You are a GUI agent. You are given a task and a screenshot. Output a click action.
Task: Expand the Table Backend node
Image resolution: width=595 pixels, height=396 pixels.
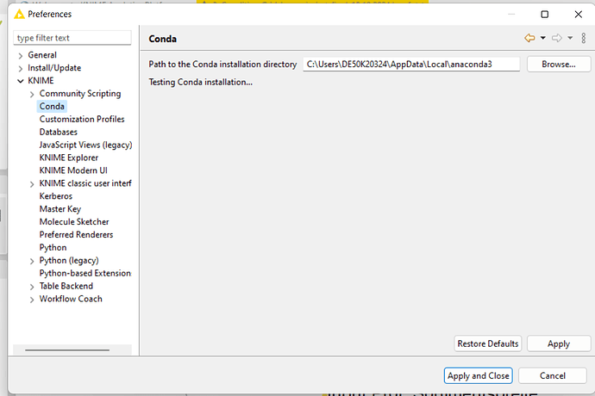pos(32,287)
